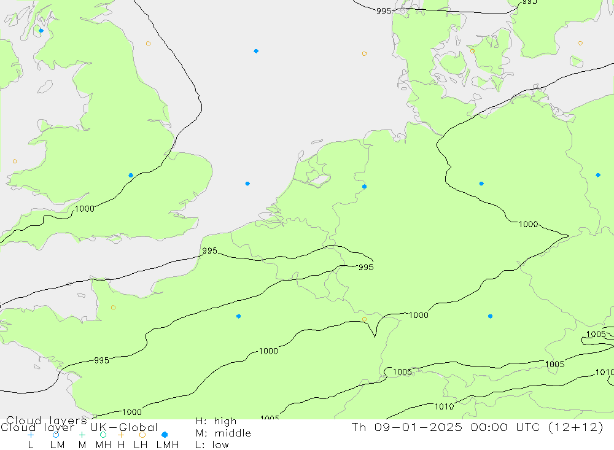Select the orange circle marker off northeast England coast

pos(148,44)
